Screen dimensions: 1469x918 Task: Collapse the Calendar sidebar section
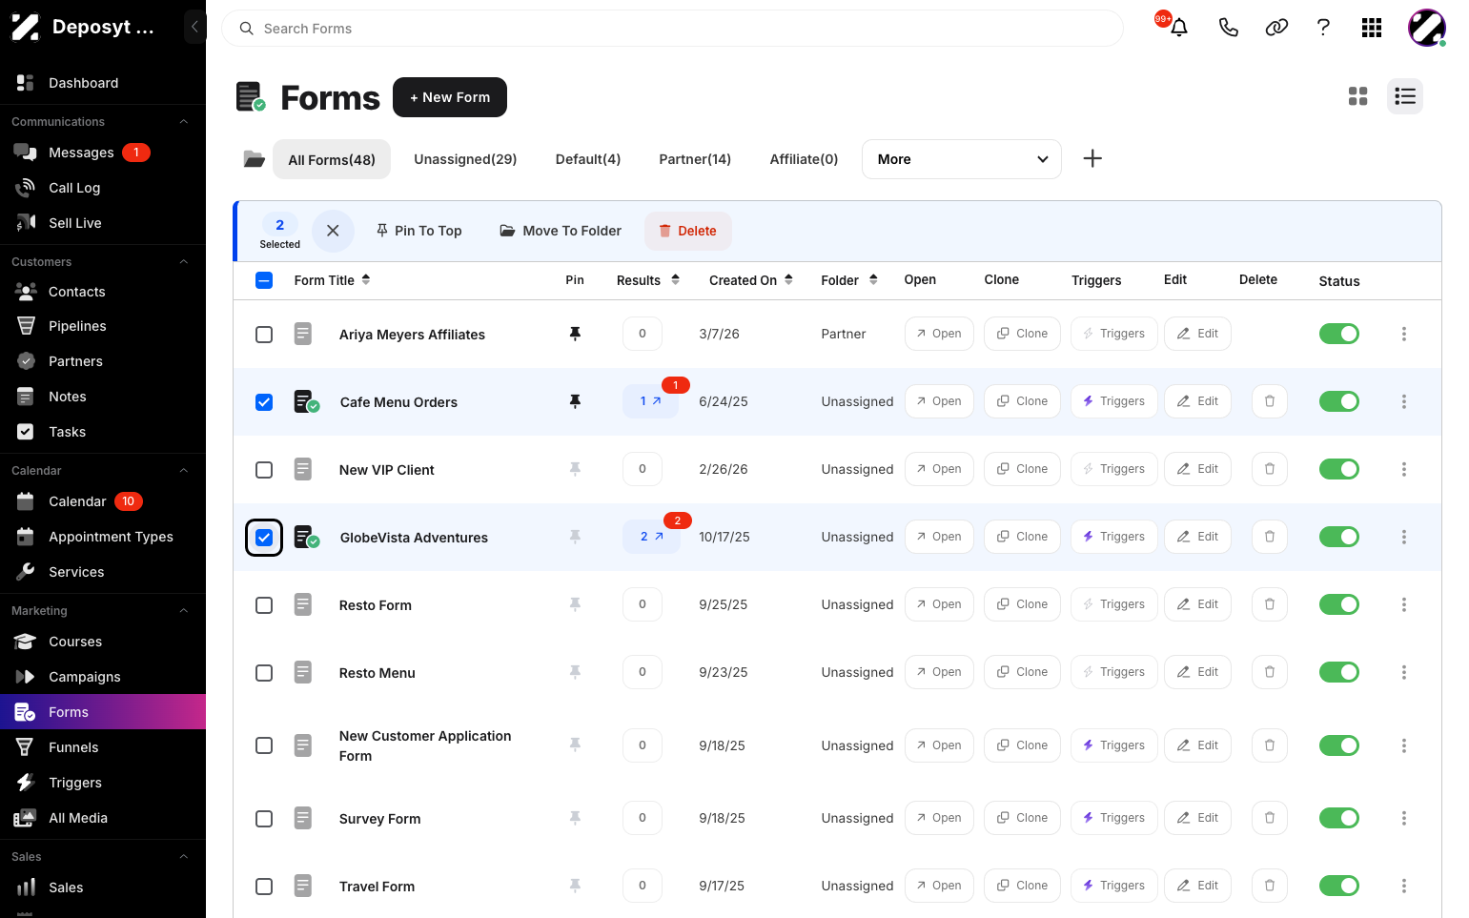[x=184, y=471]
